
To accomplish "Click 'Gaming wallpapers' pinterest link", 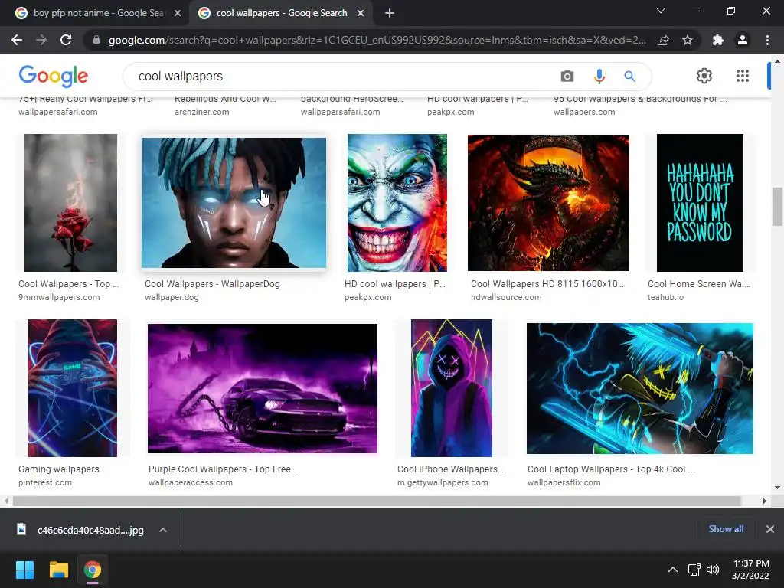I will [58, 469].
